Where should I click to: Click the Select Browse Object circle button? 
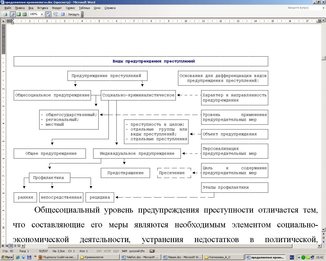[x=324, y=238]
